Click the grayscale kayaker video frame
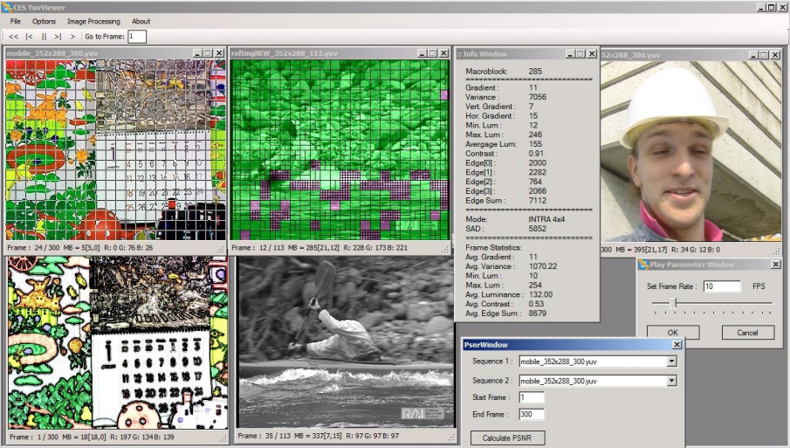This screenshot has width=790, height=448. coord(347,342)
